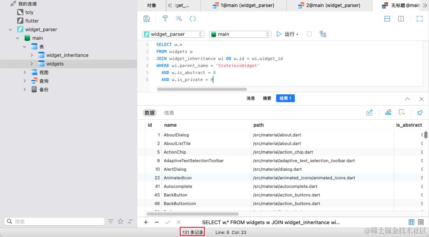Open the explain query plan icon
Screen dimensions: 429x237
point(323,34)
